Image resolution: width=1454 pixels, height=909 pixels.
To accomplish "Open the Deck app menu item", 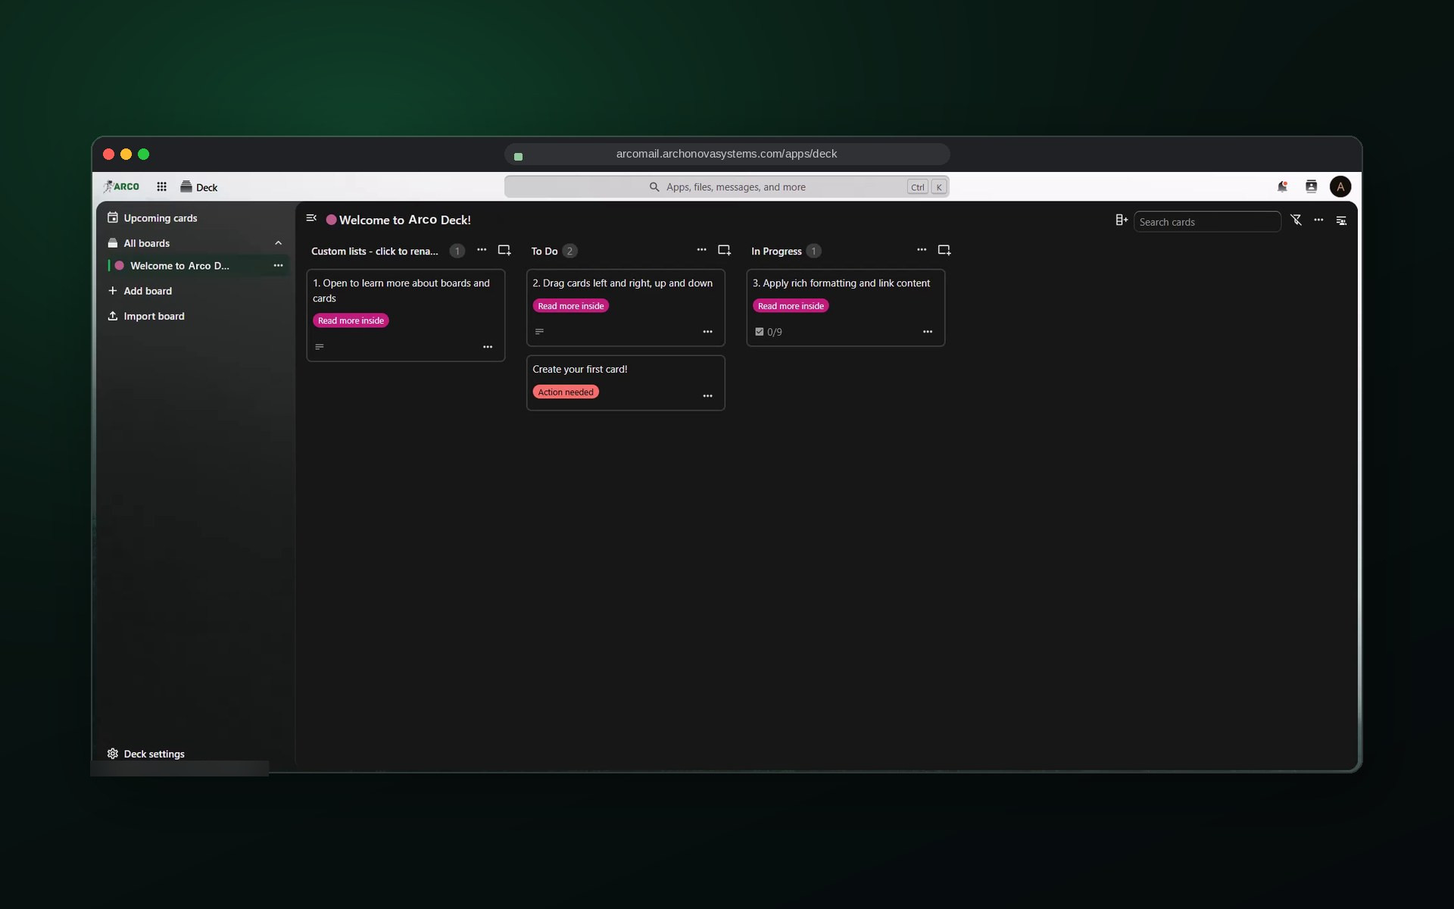I will click(199, 187).
